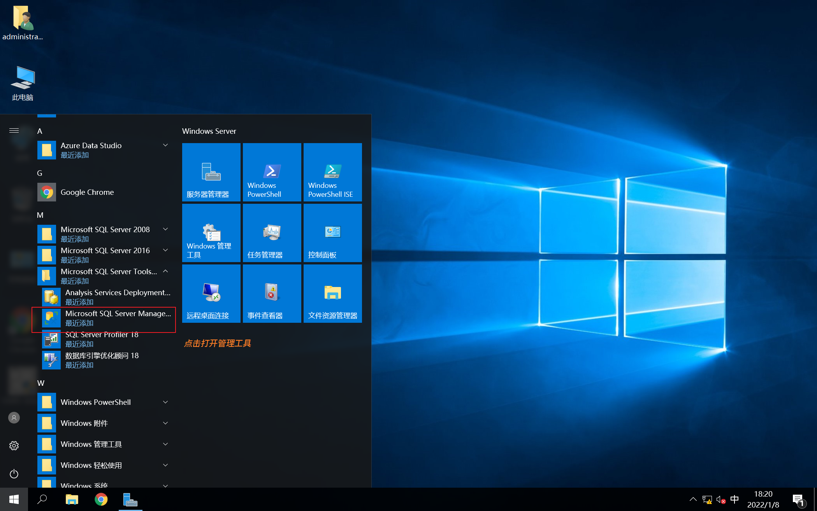The image size is (817, 511).
Task: Open File Explorer from taskbar
Action: click(x=72, y=499)
